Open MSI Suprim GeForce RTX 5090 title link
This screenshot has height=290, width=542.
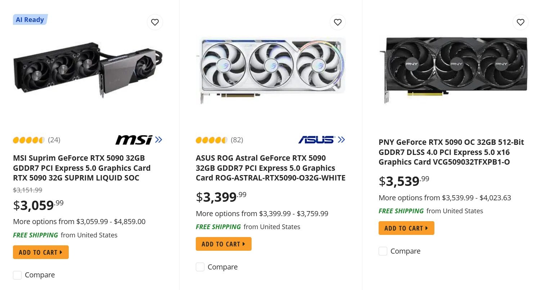click(82, 168)
